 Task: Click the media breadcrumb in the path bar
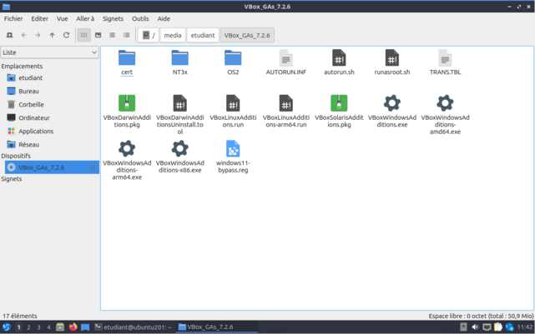click(x=173, y=35)
